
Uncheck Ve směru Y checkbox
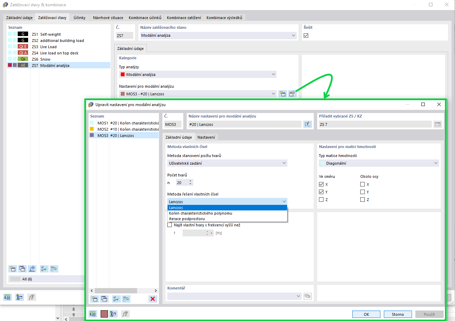click(321, 192)
